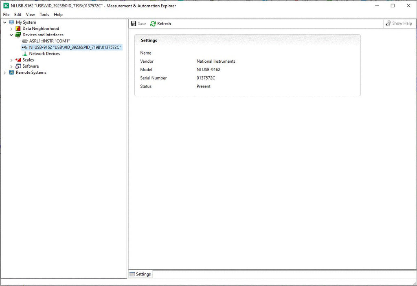Viewport: 417px width, 286px height.
Task: Click the My System computer icon
Action: [x=11, y=22]
